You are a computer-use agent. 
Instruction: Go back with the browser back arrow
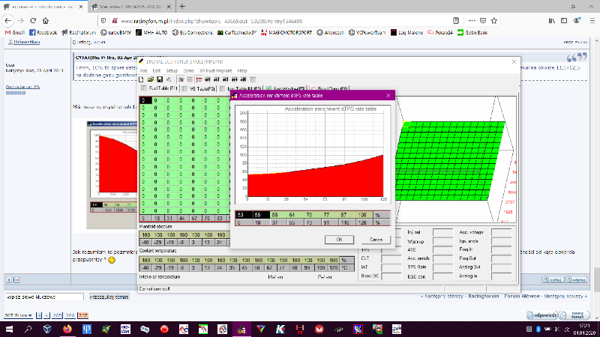point(8,21)
